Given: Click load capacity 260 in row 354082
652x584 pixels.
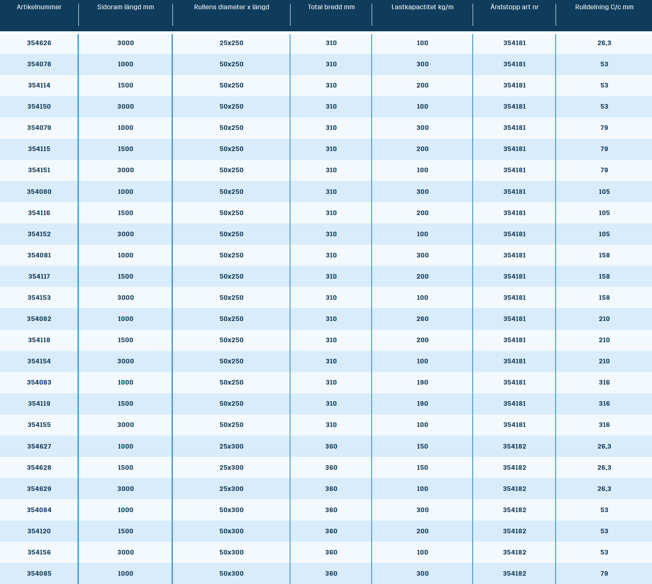Looking at the screenshot, I should click(x=422, y=319).
